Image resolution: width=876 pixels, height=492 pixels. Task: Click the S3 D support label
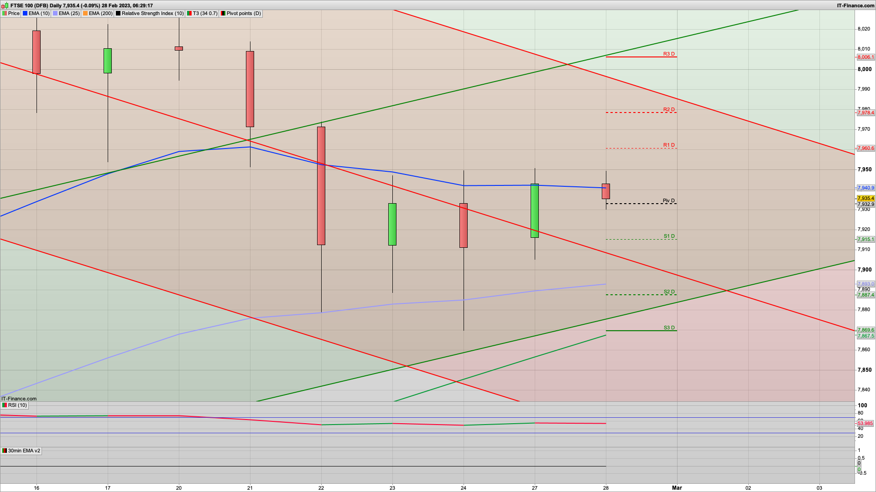(x=668, y=328)
